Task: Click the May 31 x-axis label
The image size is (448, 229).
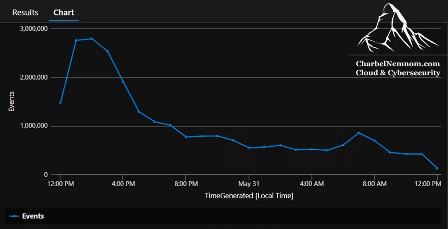Action: click(x=249, y=184)
